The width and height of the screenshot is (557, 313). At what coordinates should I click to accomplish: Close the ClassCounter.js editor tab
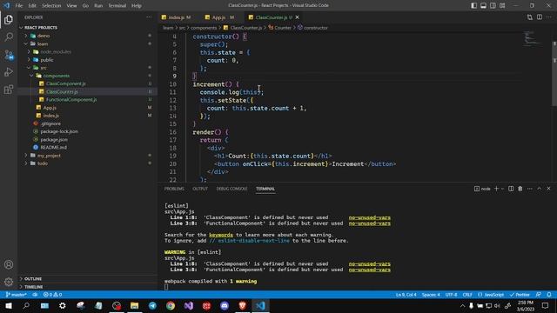click(297, 17)
